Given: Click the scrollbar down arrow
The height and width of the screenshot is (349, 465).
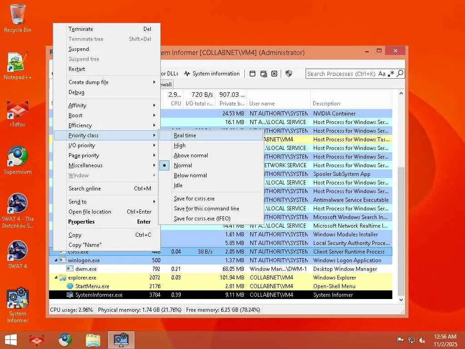Looking at the screenshot, I should point(401,300).
